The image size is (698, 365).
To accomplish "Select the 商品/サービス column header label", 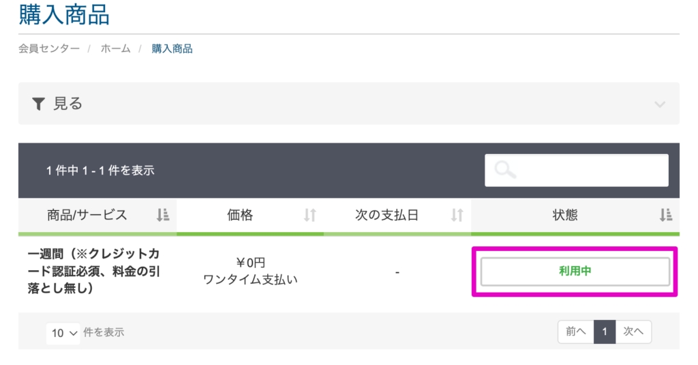I will 87,216.
